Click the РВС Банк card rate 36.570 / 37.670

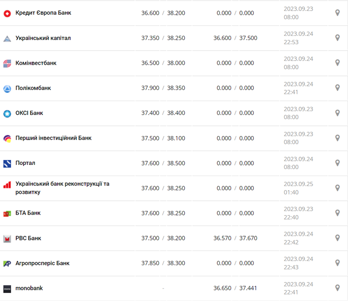(235, 238)
